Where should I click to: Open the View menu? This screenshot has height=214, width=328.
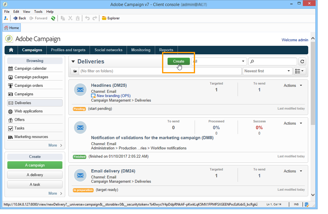click(x=26, y=12)
